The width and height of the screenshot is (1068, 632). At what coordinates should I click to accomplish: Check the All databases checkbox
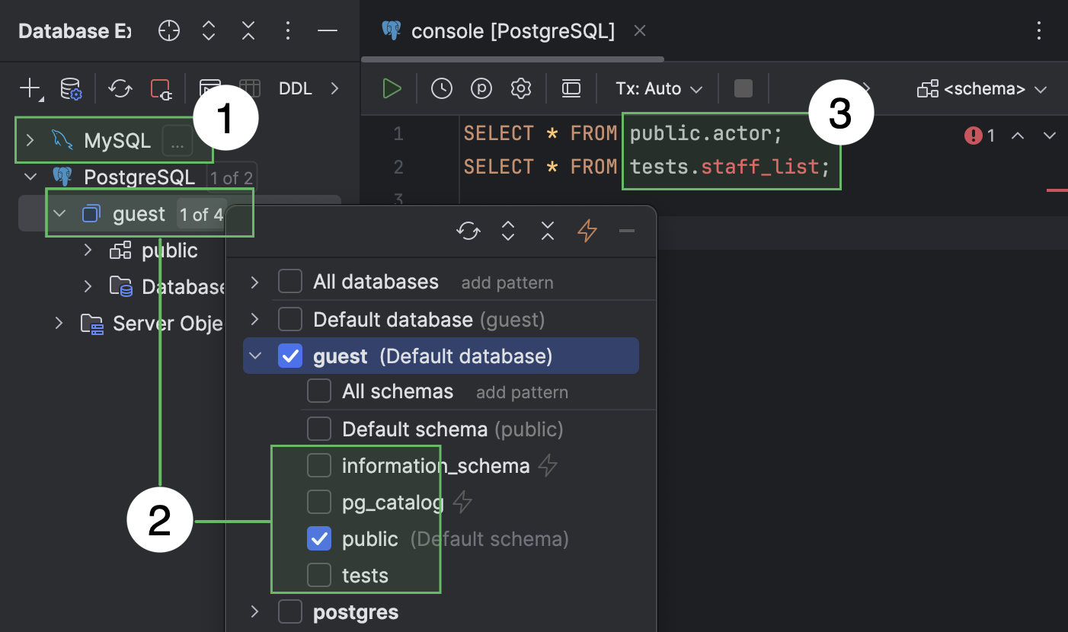coord(290,281)
